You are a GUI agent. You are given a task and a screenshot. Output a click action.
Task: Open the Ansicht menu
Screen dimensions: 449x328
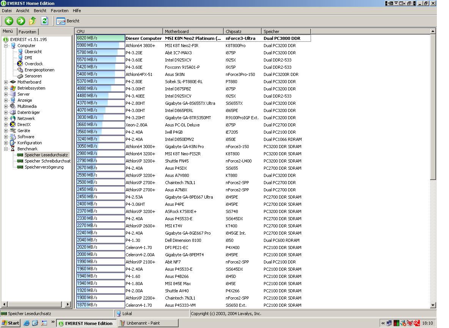tap(23, 11)
